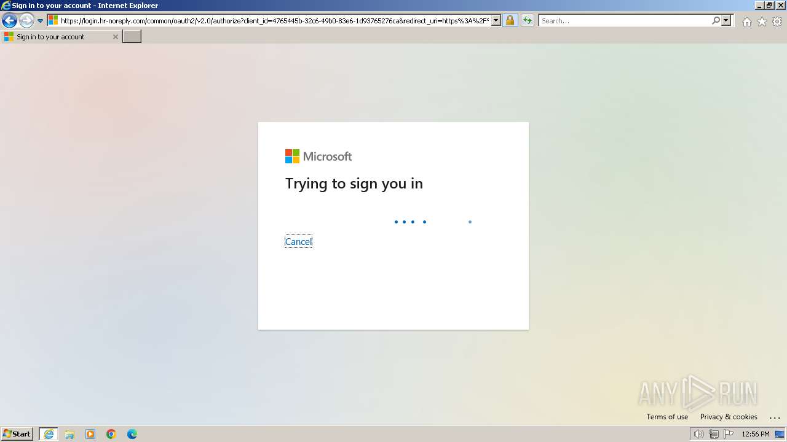Click the footer ellipsis more options
This screenshot has width=787, height=442.
click(775, 417)
